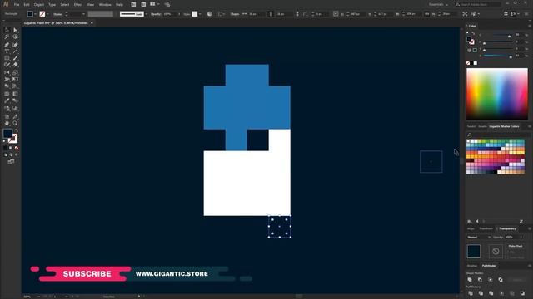Open the Window menu
This screenshot has width=533, height=299.
point(105,5)
